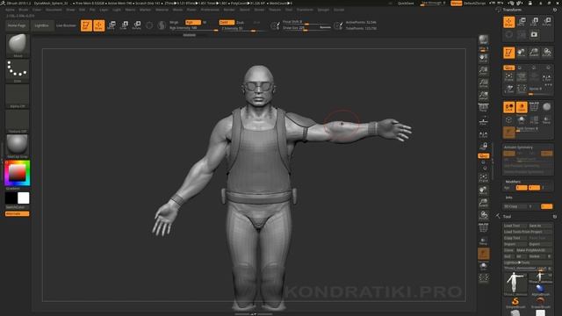Open the Texture Off selector
Image resolution: width=562 pixels, height=316 pixels.
[x=18, y=121]
